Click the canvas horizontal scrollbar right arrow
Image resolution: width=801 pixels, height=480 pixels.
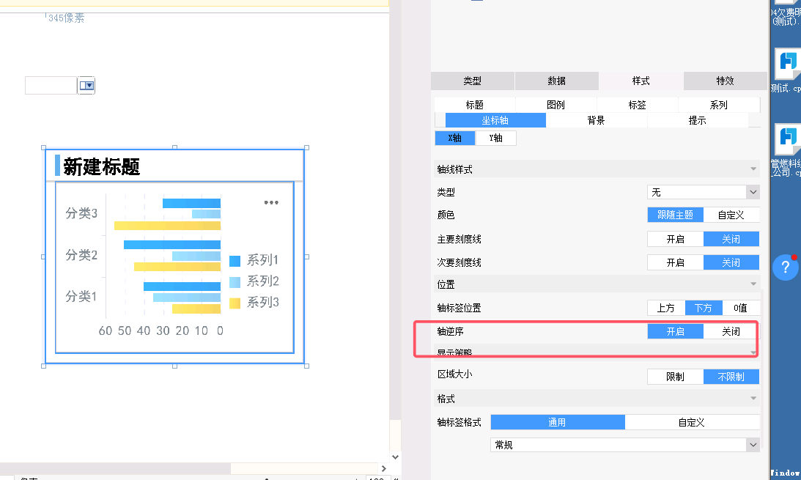point(383,468)
